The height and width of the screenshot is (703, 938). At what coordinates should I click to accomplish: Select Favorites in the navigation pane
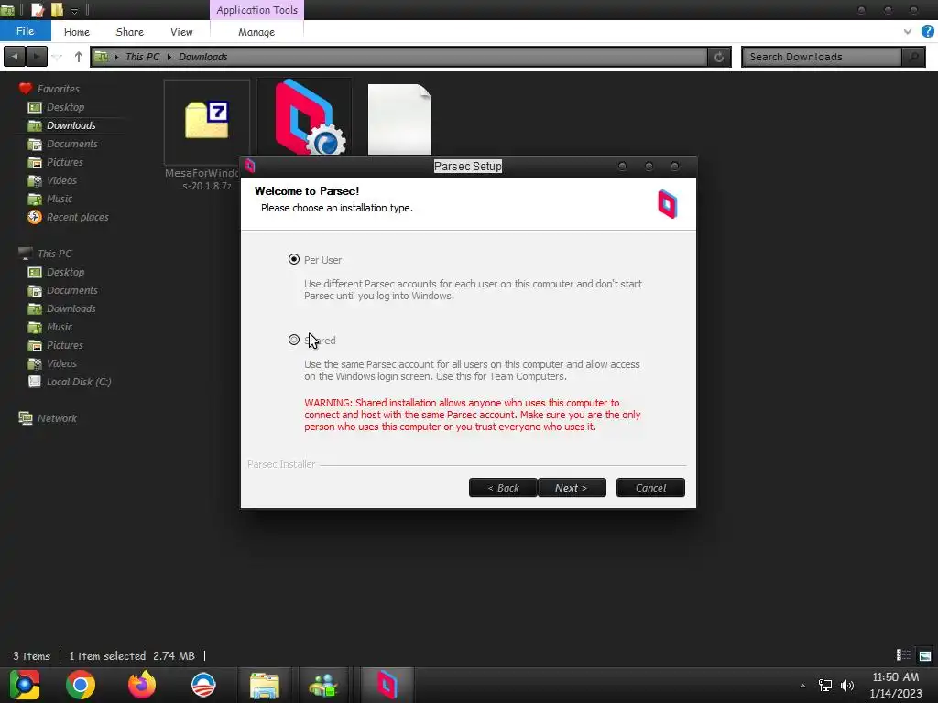[x=58, y=89]
